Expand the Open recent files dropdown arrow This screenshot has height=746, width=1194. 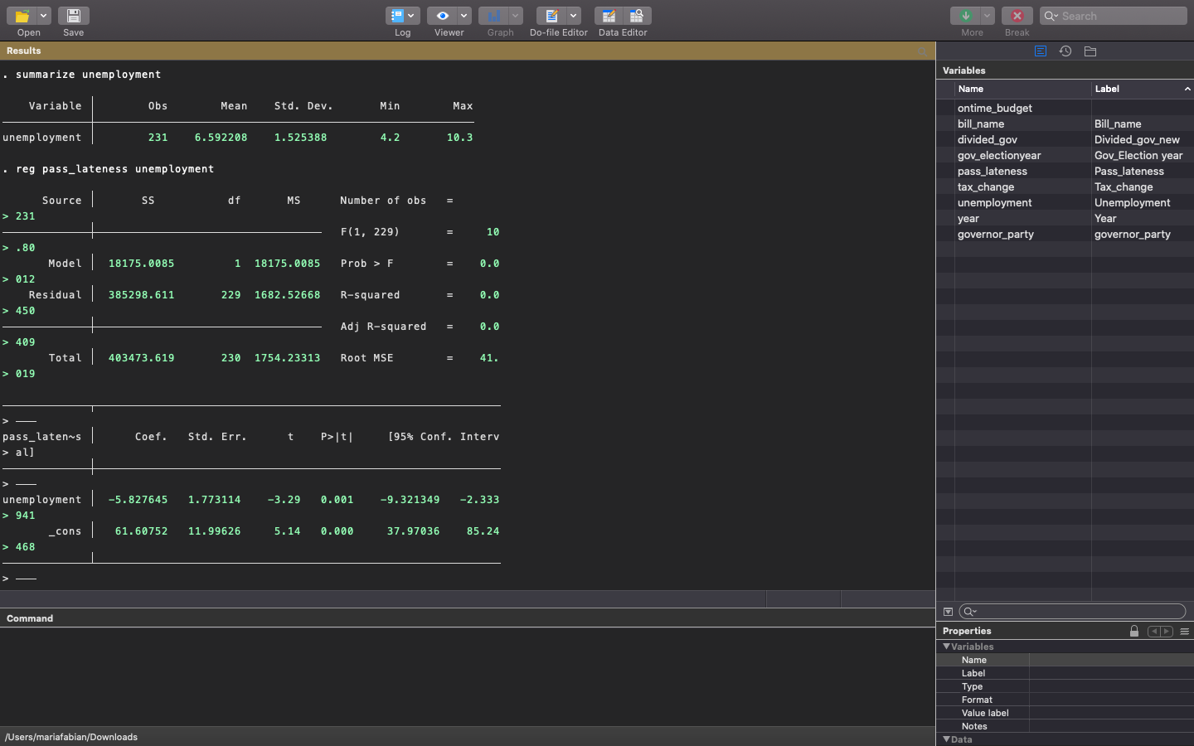point(44,16)
